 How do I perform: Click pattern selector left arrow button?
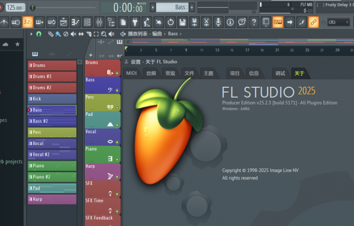[x=153, y=7]
